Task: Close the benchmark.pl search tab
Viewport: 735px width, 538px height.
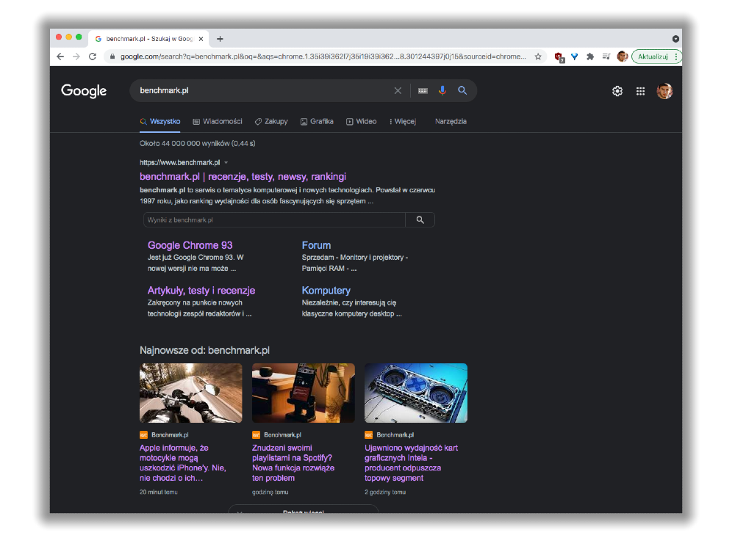Action: tap(201, 39)
